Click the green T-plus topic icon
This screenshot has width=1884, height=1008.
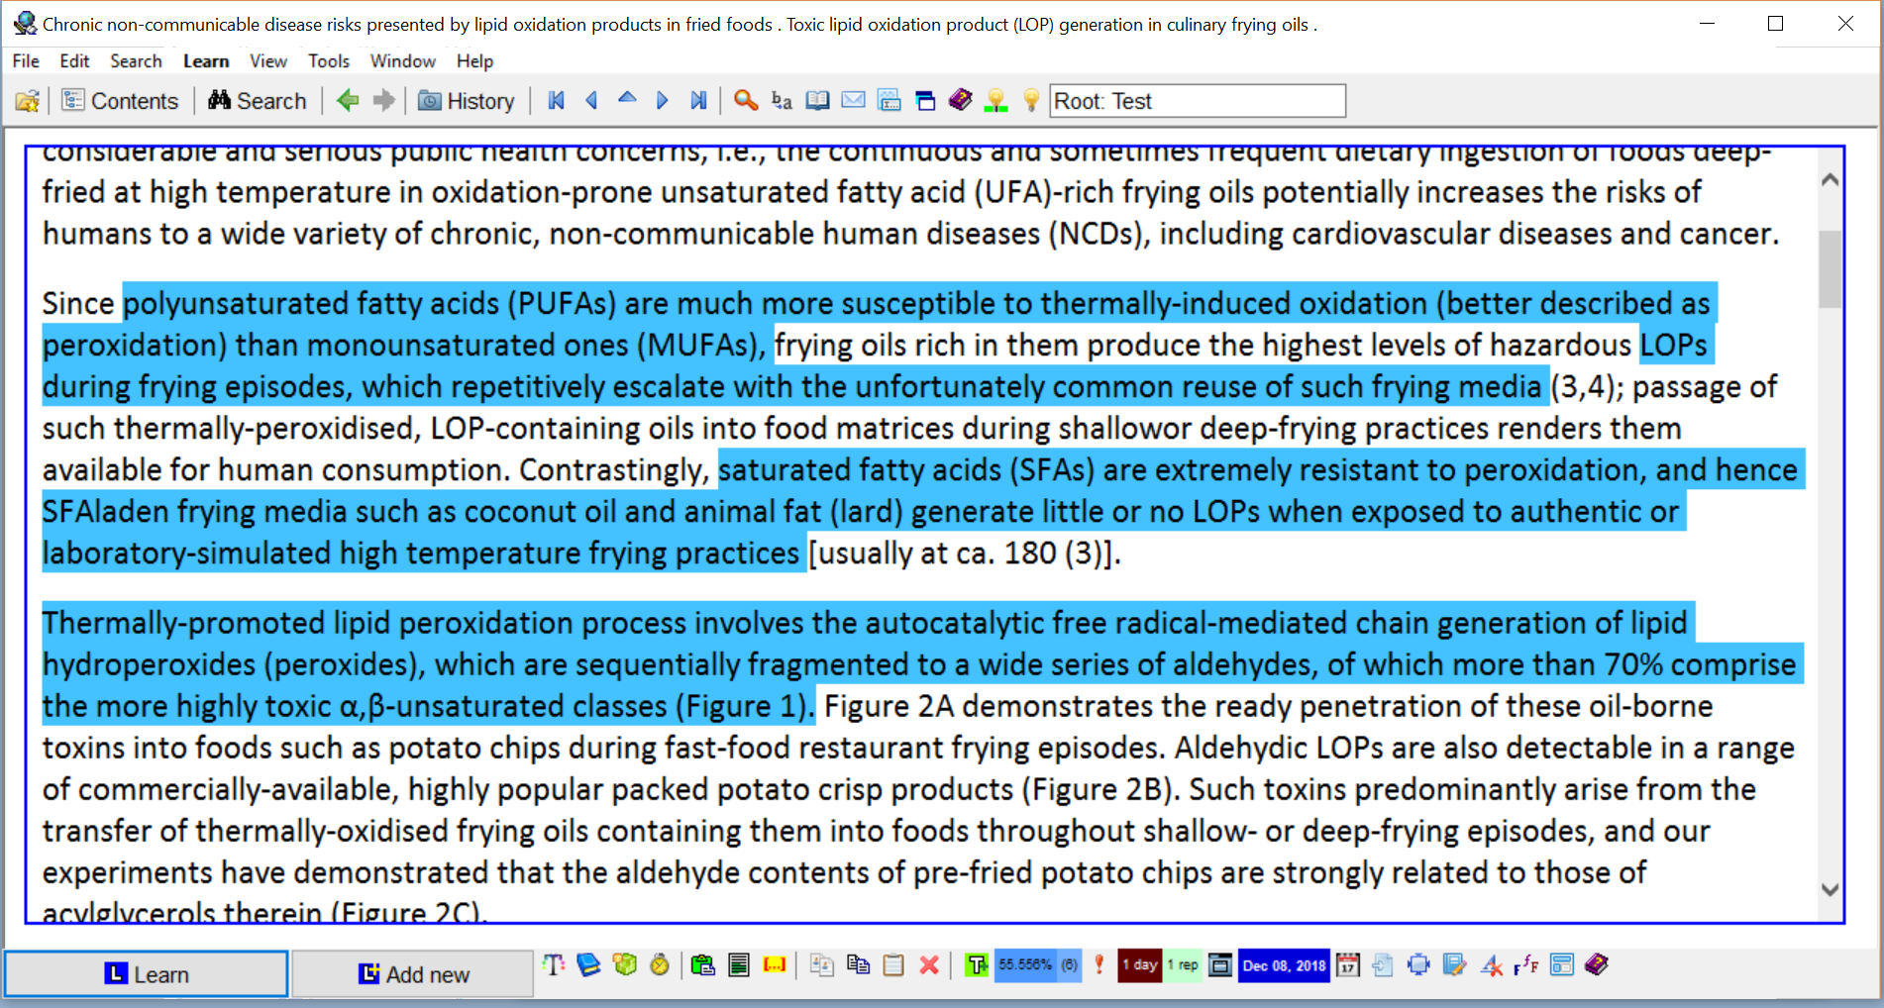click(977, 964)
